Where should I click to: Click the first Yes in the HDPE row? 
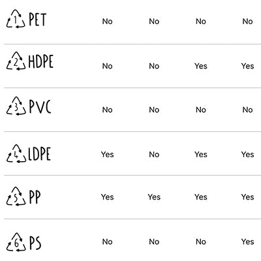[x=201, y=66]
